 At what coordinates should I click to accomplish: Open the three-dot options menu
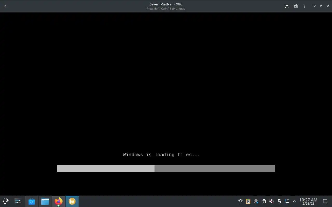point(305,6)
